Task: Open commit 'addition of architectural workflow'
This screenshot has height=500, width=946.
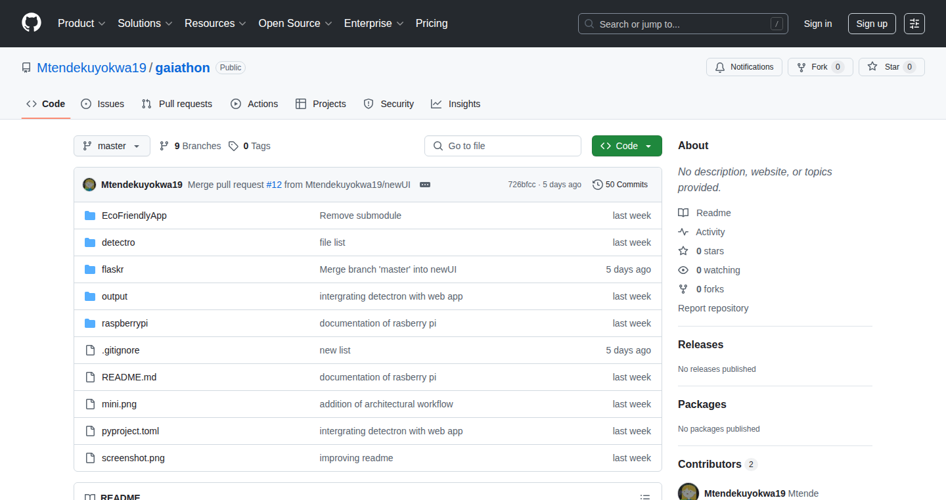Action: click(386, 404)
